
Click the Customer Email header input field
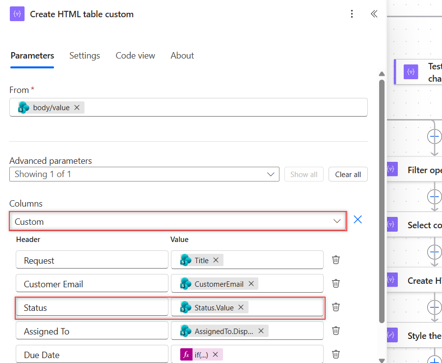click(92, 283)
